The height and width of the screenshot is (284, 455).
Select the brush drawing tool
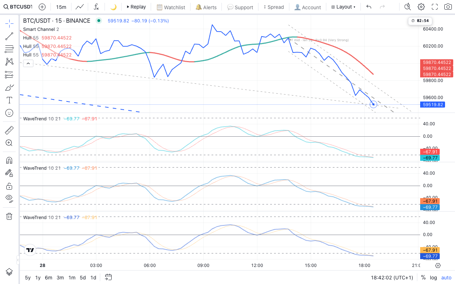(x=9, y=87)
